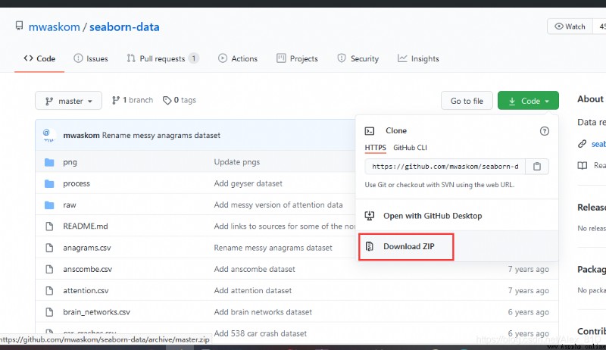
Task: Click the desktop download icon beside Open with GitHub Desktop
Action: tap(370, 216)
